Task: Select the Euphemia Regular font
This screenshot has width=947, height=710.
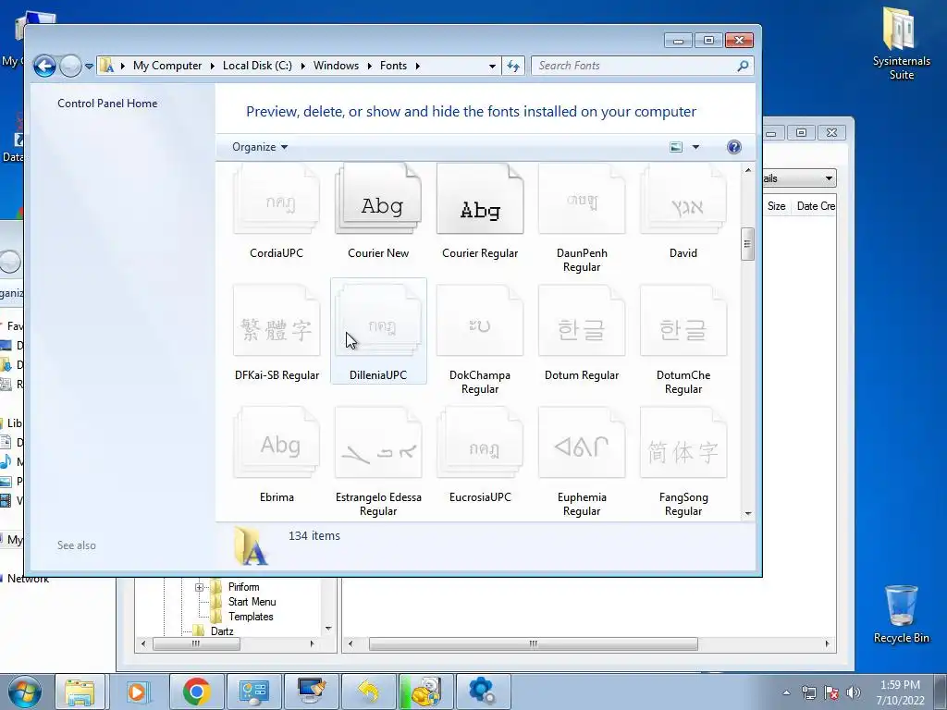Action: (x=582, y=462)
